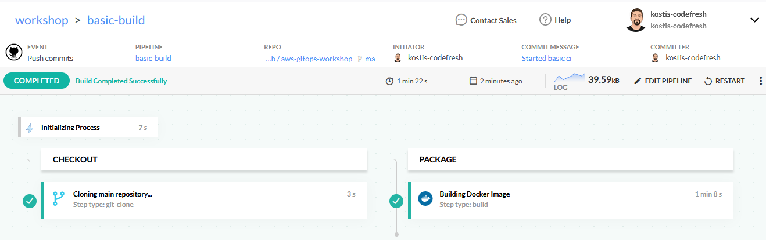
Task: Click the calendar icon by 2 minutes ago
Action: coord(473,81)
